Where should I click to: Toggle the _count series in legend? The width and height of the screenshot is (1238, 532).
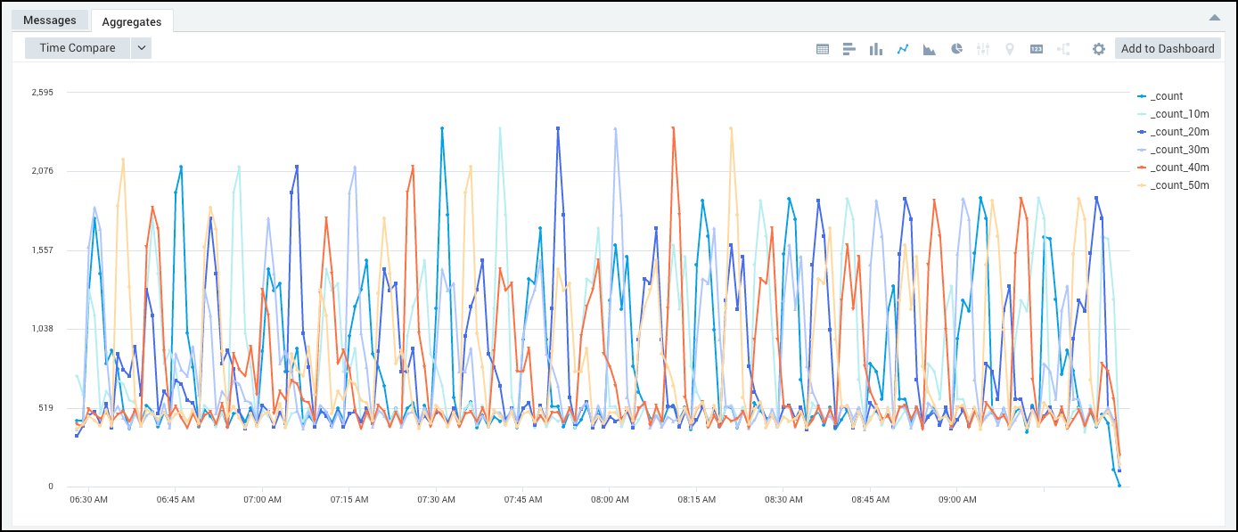click(x=1167, y=96)
